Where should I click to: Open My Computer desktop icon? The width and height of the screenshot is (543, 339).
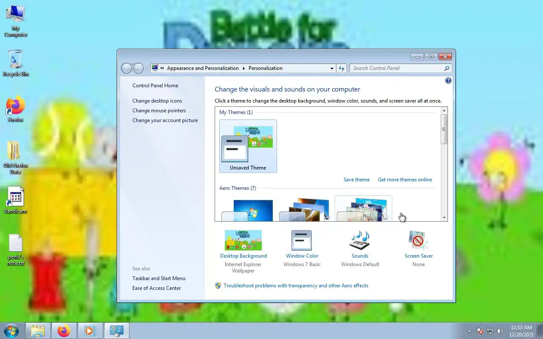coord(16,21)
